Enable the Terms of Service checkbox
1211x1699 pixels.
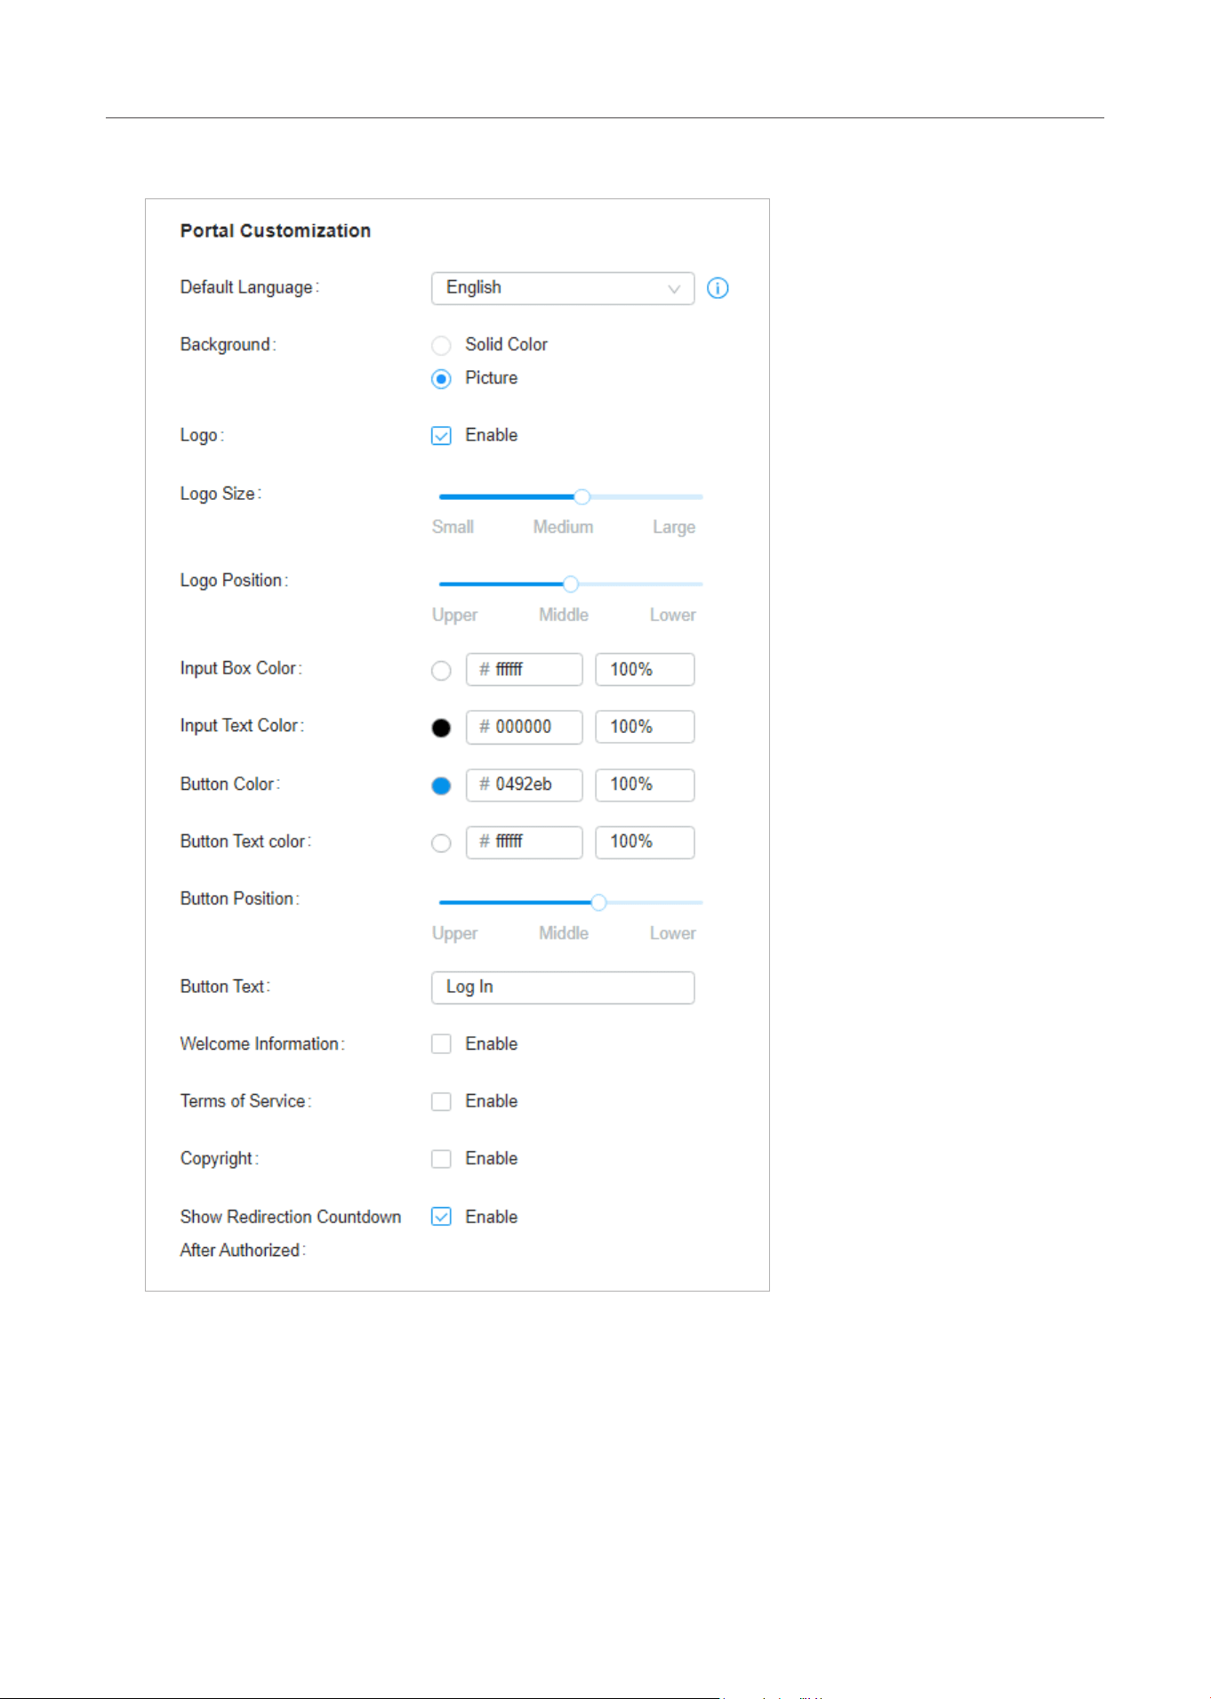coord(441,1101)
